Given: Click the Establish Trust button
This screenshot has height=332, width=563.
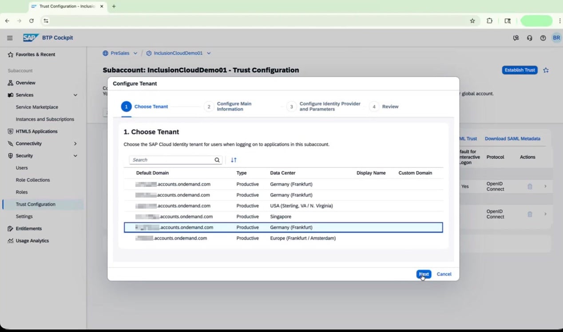Looking at the screenshot, I should tap(520, 70).
